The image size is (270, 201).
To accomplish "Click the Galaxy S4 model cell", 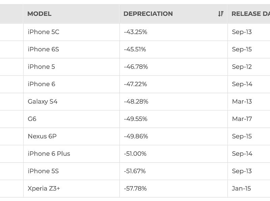I will pos(43,101).
